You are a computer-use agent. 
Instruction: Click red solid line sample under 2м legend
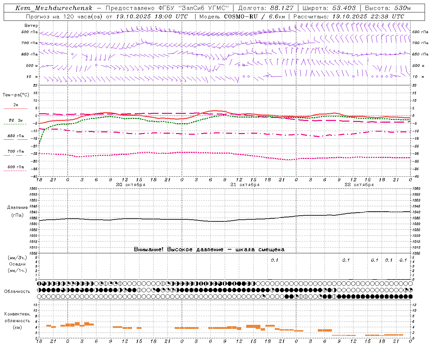(x=15, y=109)
